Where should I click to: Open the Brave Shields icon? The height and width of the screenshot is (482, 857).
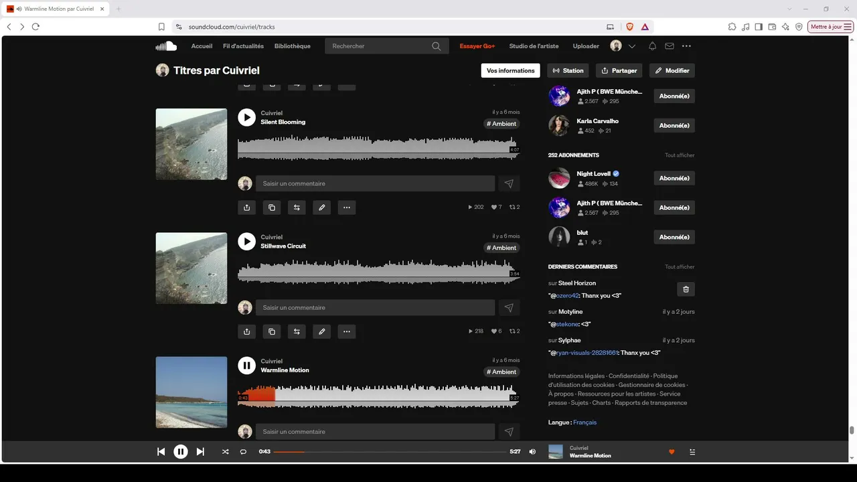[x=629, y=27]
